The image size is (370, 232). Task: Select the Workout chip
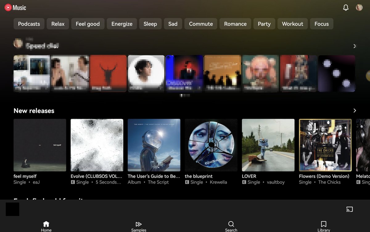[293, 24]
